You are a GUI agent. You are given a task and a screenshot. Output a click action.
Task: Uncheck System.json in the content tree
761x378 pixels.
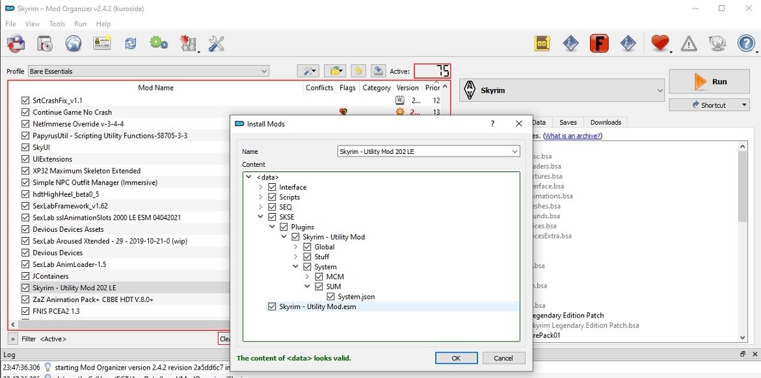point(330,297)
